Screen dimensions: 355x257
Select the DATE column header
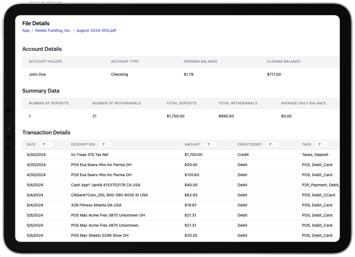[x=31, y=145]
